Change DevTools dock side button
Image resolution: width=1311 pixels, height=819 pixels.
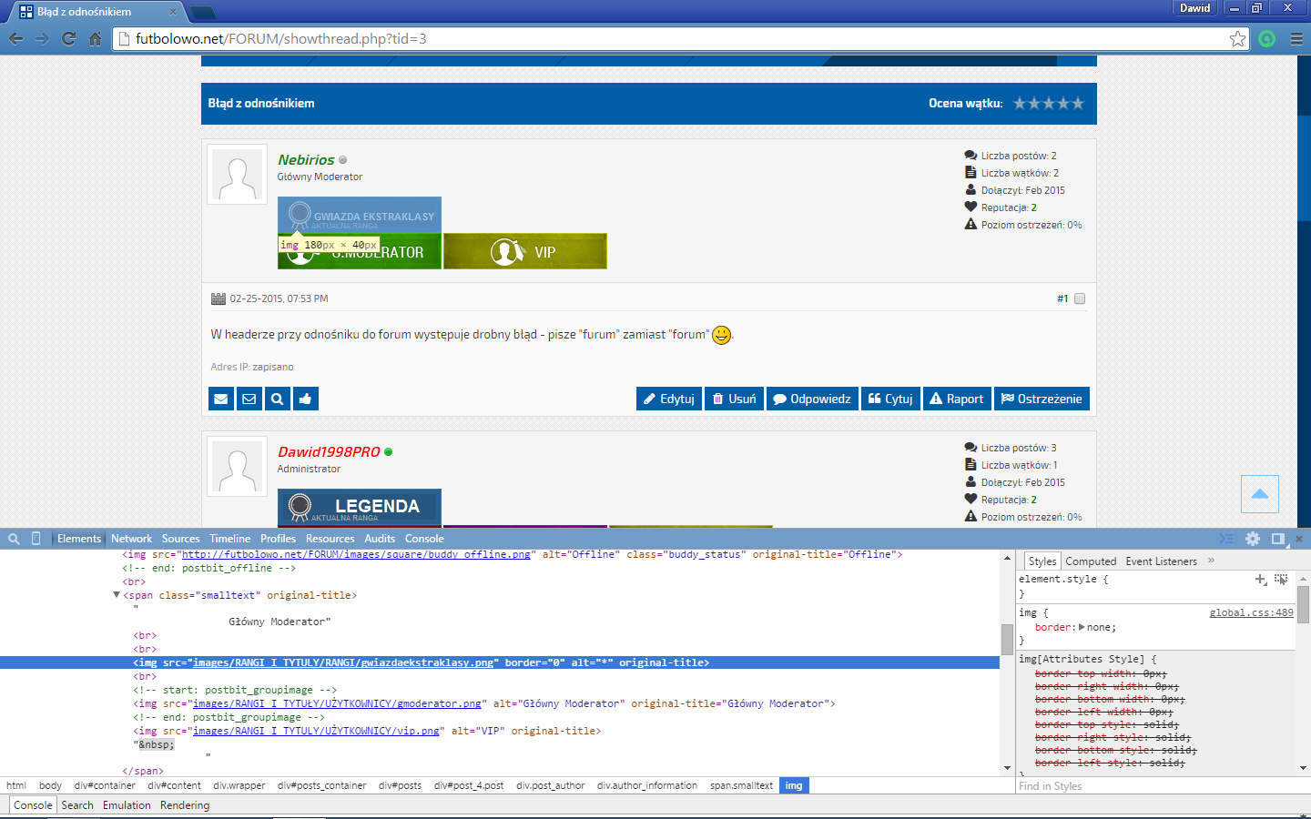(1278, 539)
